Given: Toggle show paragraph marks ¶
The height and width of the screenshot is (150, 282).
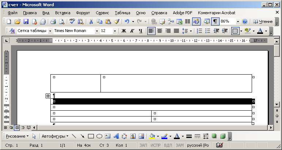Looking at the screenshot, I should (215, 22).
